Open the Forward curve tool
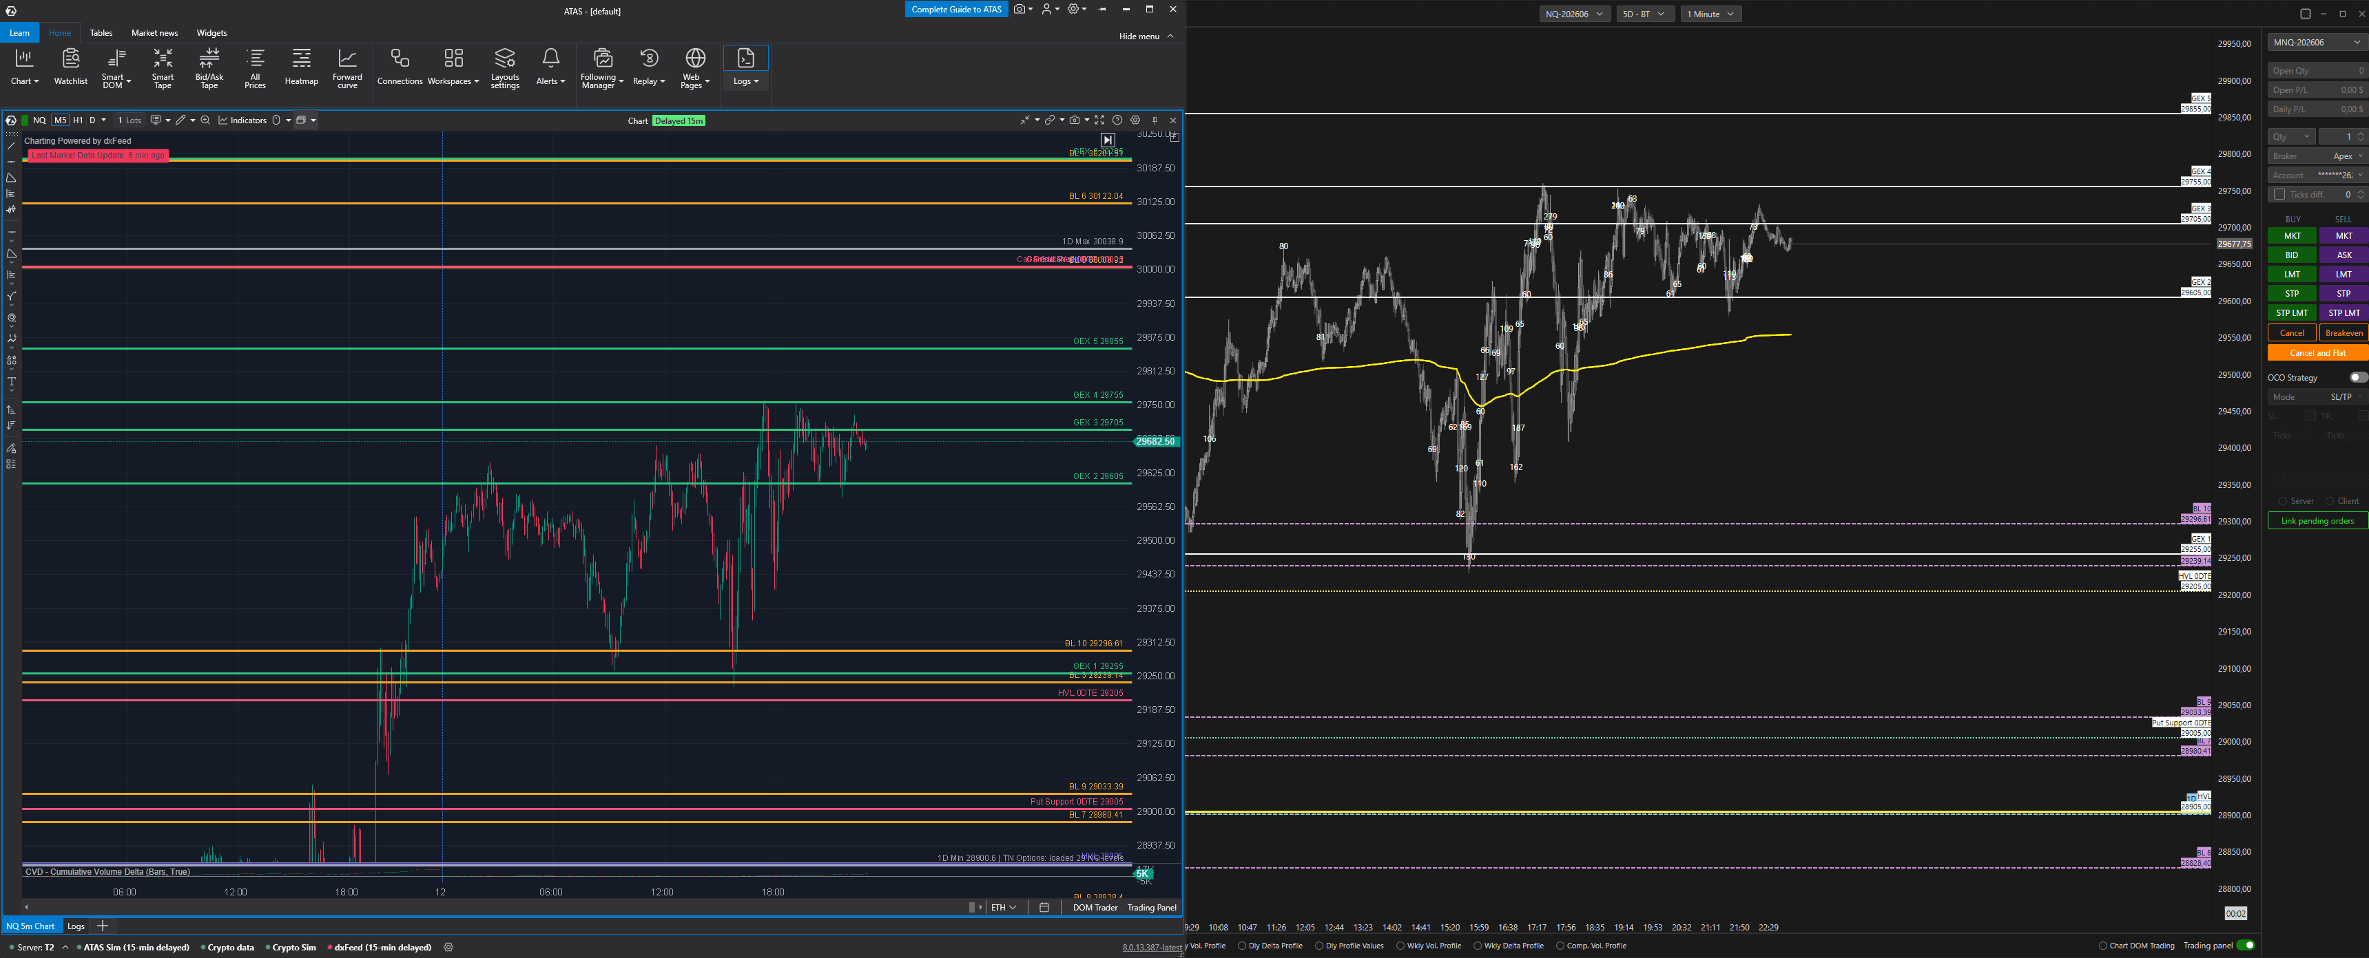The image size is (2369, 958). (348, 67)
